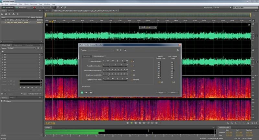Viewport: 259px width, 140px height.
Task: Select the Time Selection tool
Action: tap(51, 7)
